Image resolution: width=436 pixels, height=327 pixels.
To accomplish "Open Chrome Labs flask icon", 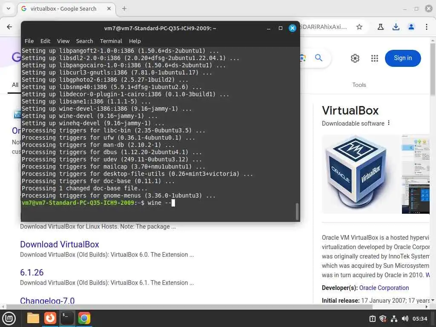I will click(380, 27).
